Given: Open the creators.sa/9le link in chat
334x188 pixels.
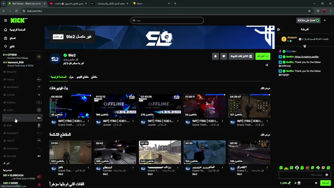Looking at the screenshot, I should click(306, 57).
